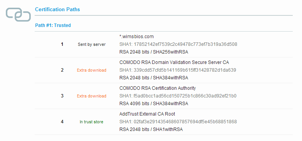Select COMODO RSA Certification Authority entry
The image size is (302, 141).
point(158,88)
